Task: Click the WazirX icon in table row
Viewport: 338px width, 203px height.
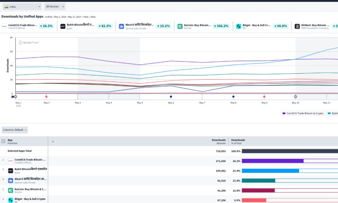Action: coord(10,181)
